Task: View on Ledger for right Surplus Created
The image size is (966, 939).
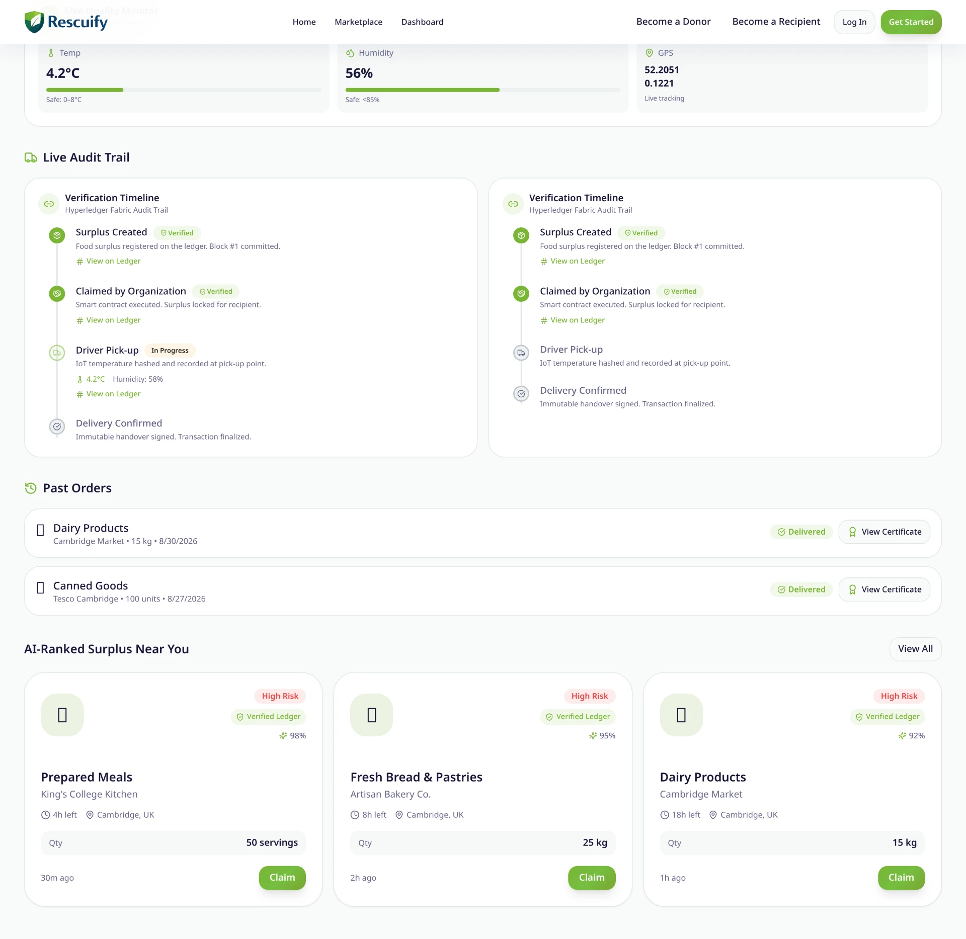Action: (573, 261)
